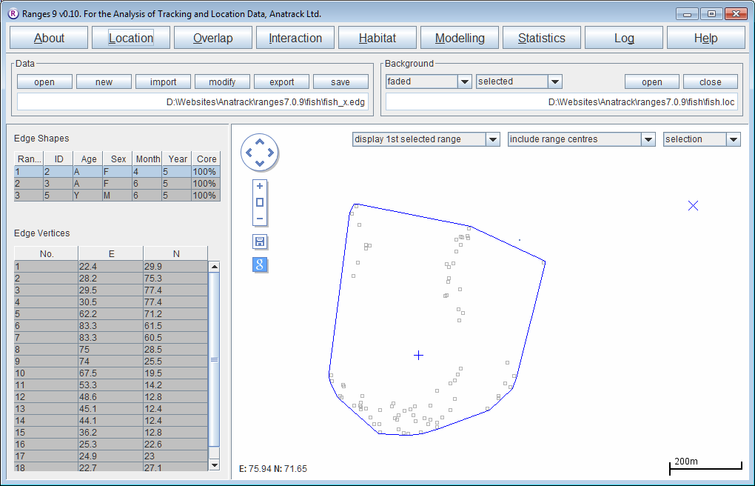The width and height of the screenshot is (755, 486).
Task: Click the Edge Vertices scrollbar down arrow
Action: pos(214,465)
